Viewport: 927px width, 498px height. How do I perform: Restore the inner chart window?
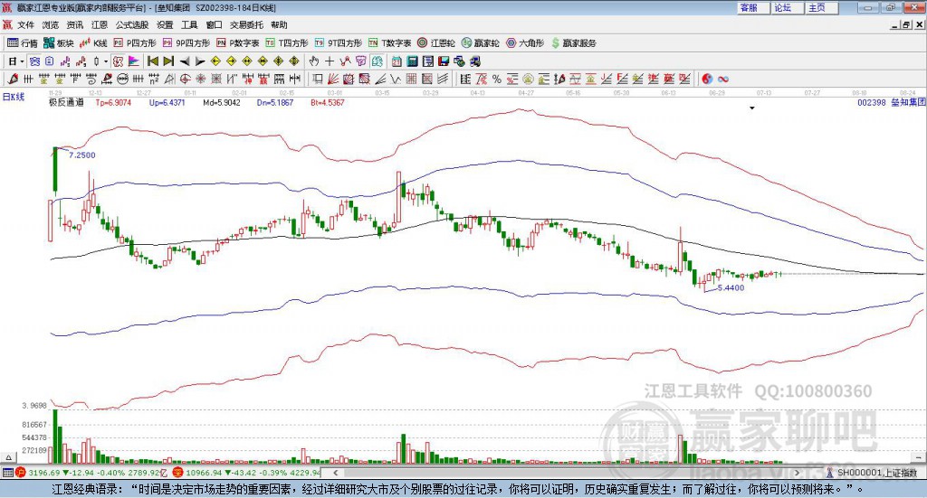[906, 24]
